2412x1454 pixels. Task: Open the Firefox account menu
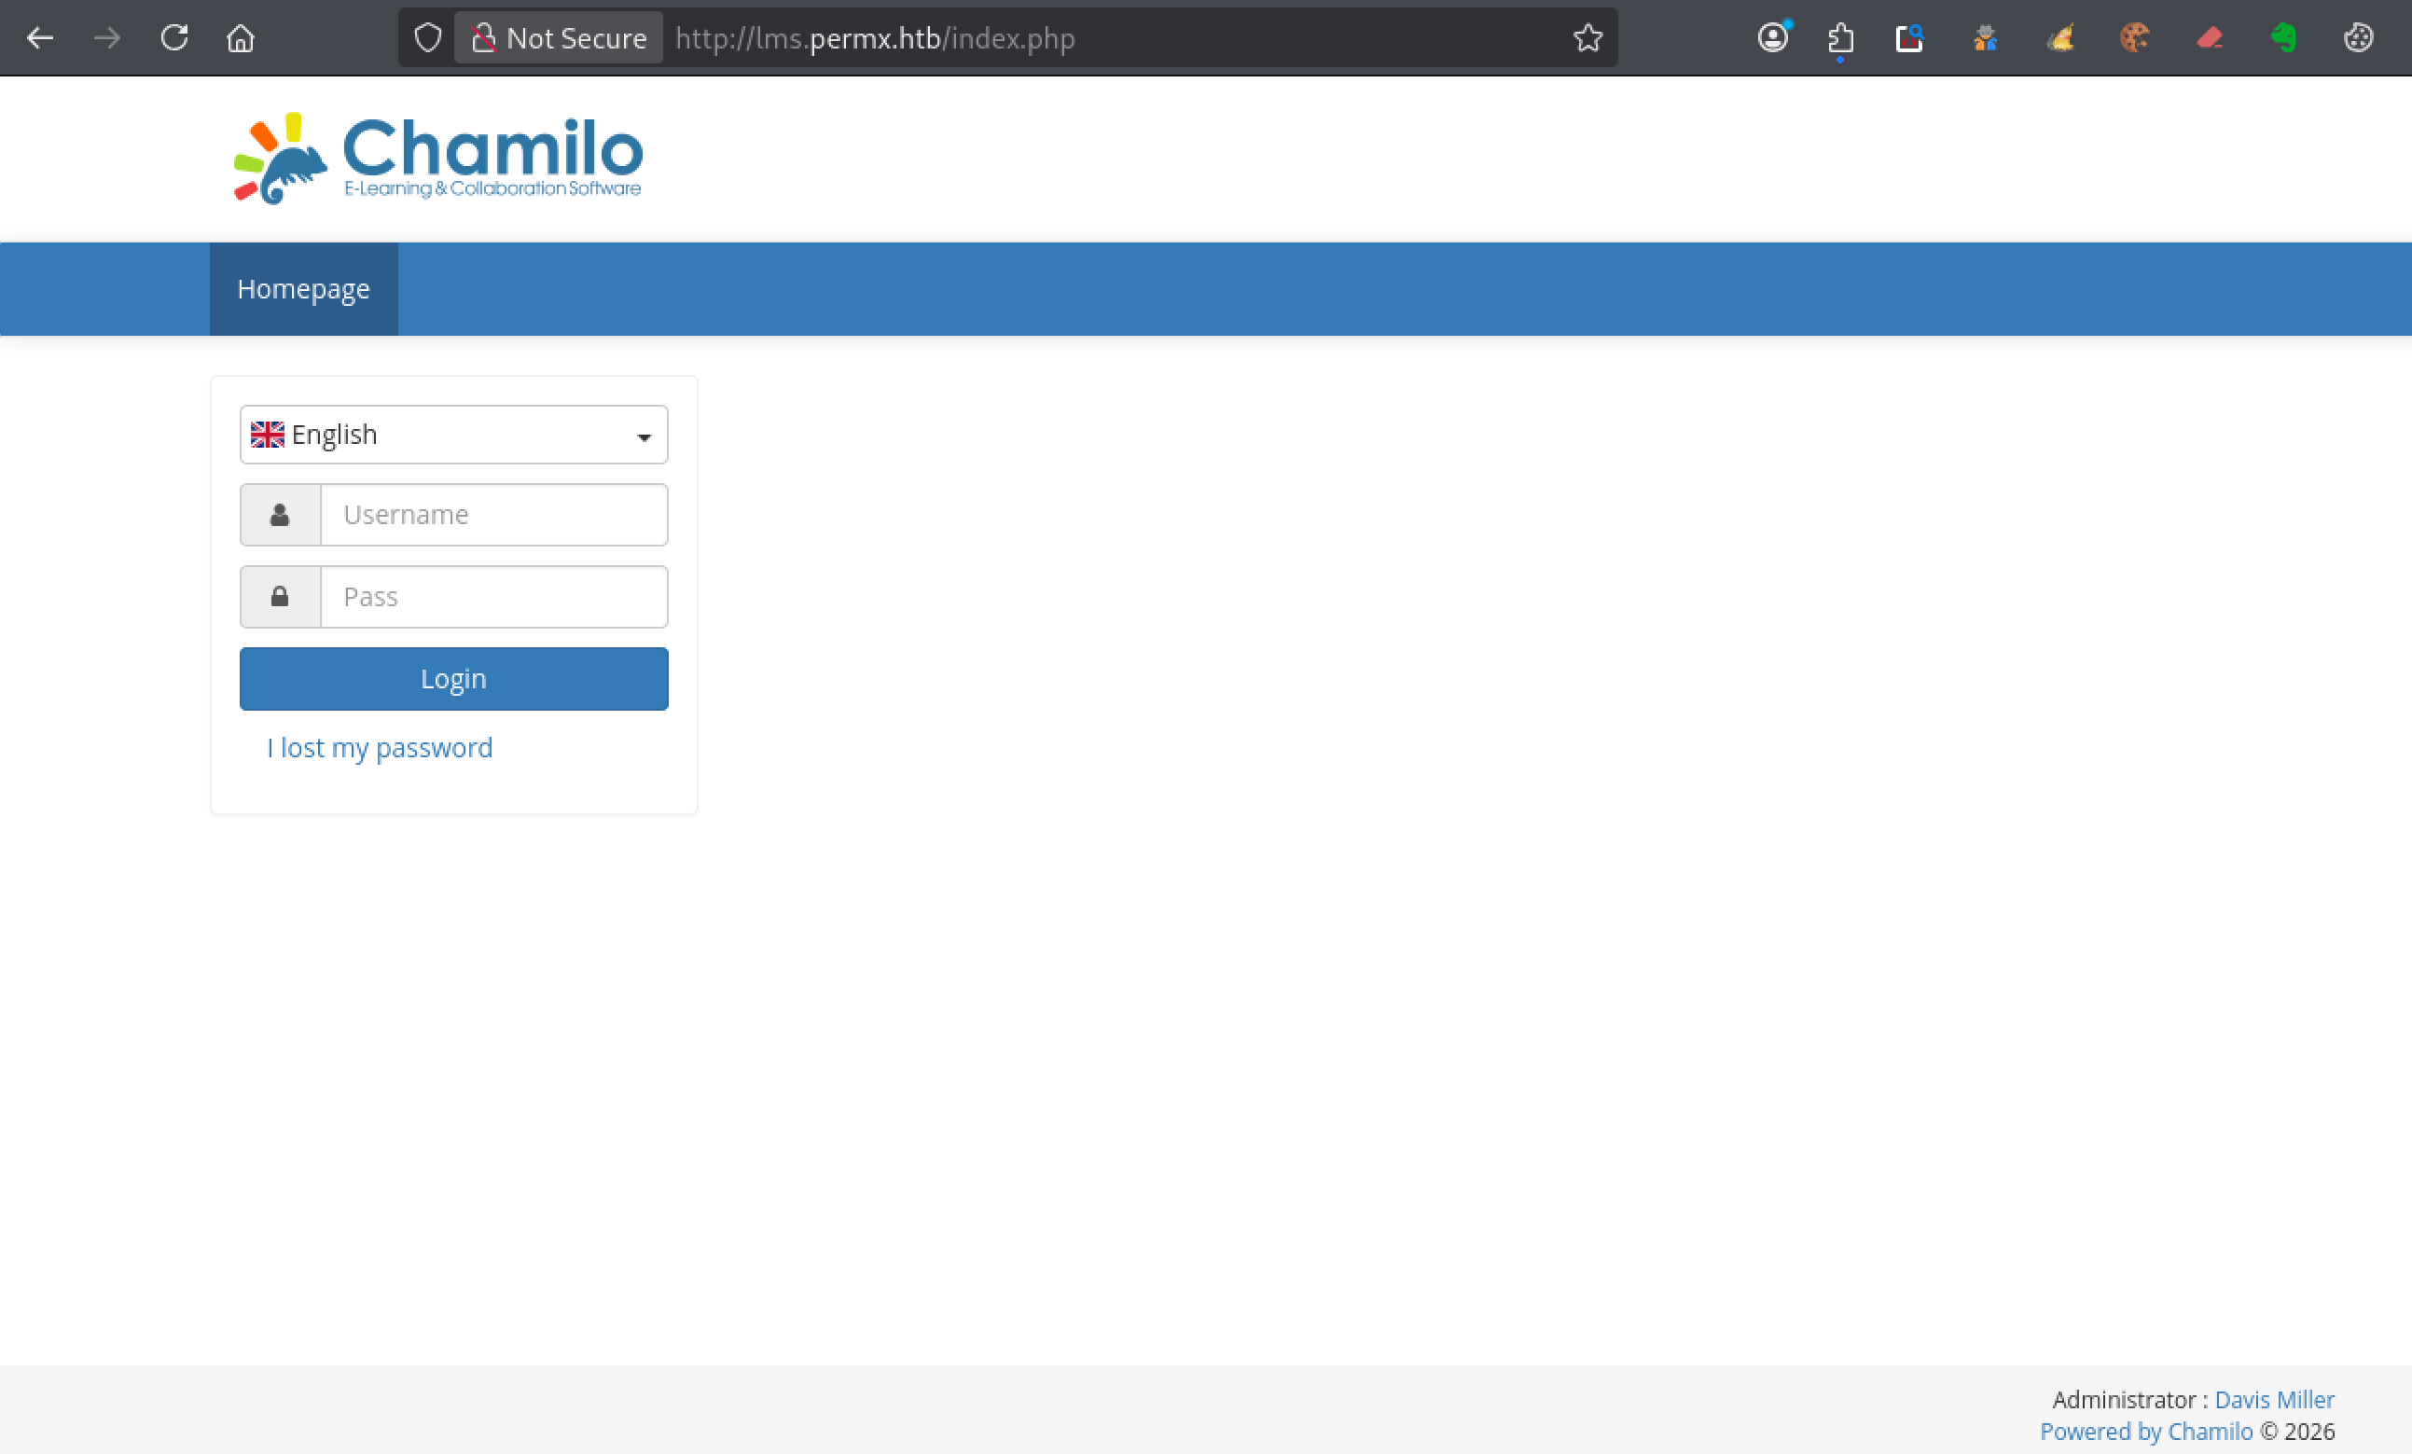1773,38
